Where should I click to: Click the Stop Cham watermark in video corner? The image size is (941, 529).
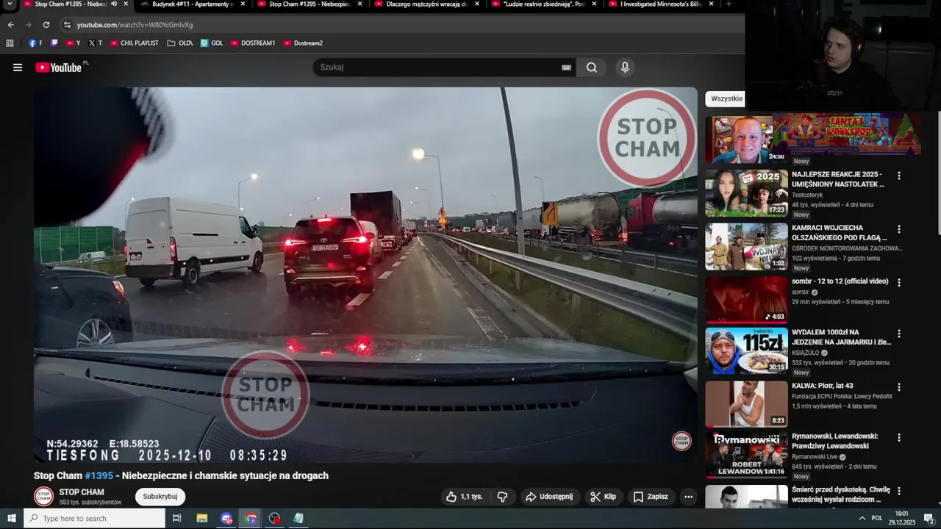click(682, 441)
